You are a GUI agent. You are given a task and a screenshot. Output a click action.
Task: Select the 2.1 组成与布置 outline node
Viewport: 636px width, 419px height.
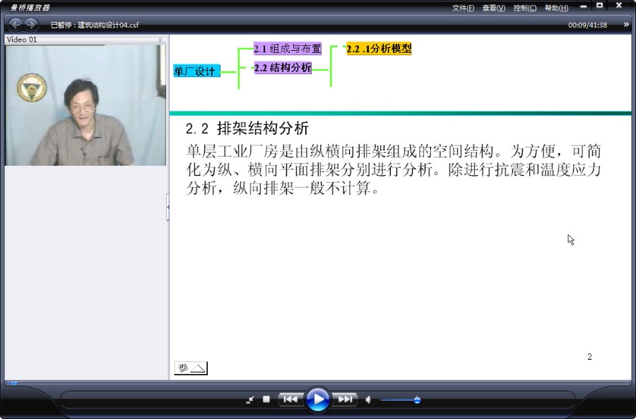click(287, 49)
